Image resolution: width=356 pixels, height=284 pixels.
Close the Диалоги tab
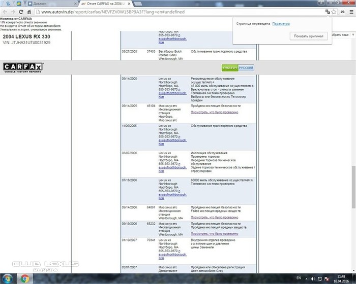tap(75, 4)
